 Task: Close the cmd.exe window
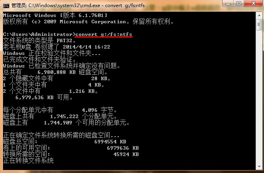coord(253,4)
